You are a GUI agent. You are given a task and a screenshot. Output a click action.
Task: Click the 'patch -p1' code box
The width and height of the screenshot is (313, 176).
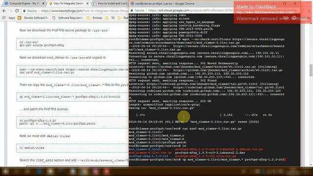[72, 122]
